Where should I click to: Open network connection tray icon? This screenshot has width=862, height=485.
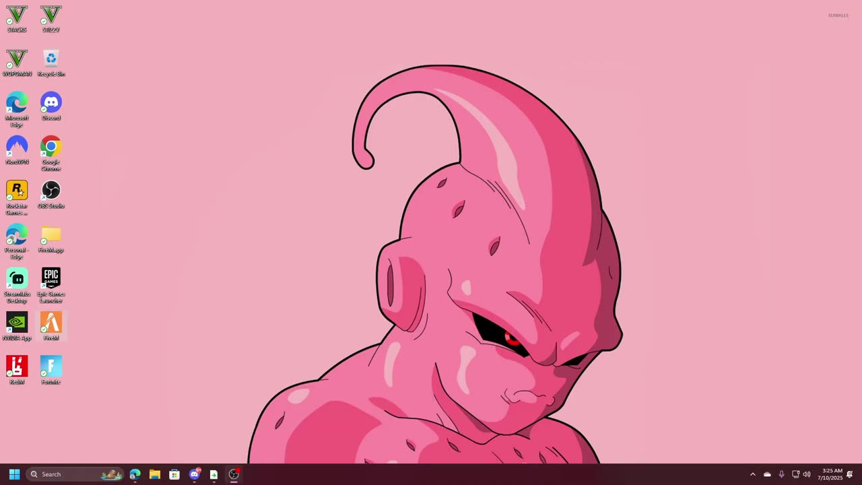coord(795,474)
